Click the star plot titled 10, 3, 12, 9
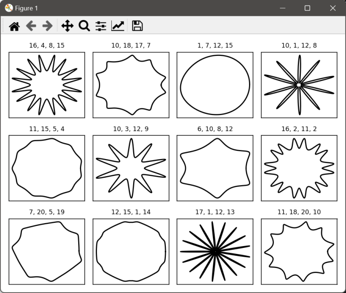This screenshot has width=346, height=293. 131,168
